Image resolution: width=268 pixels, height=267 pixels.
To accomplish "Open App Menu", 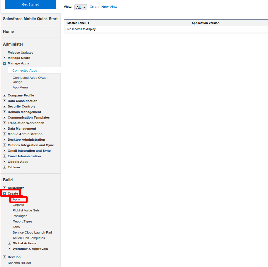I will point(20,87).
